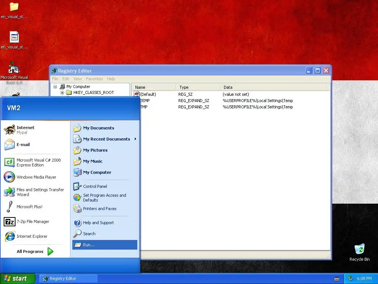Open the File menu in Registry Editor
378x284 pixels.
point(55,79)
